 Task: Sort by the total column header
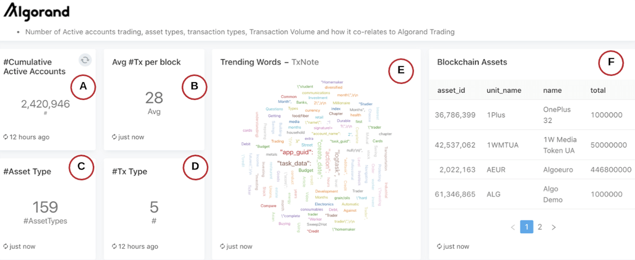click(598, 90)
